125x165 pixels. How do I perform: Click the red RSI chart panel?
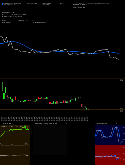110,155
